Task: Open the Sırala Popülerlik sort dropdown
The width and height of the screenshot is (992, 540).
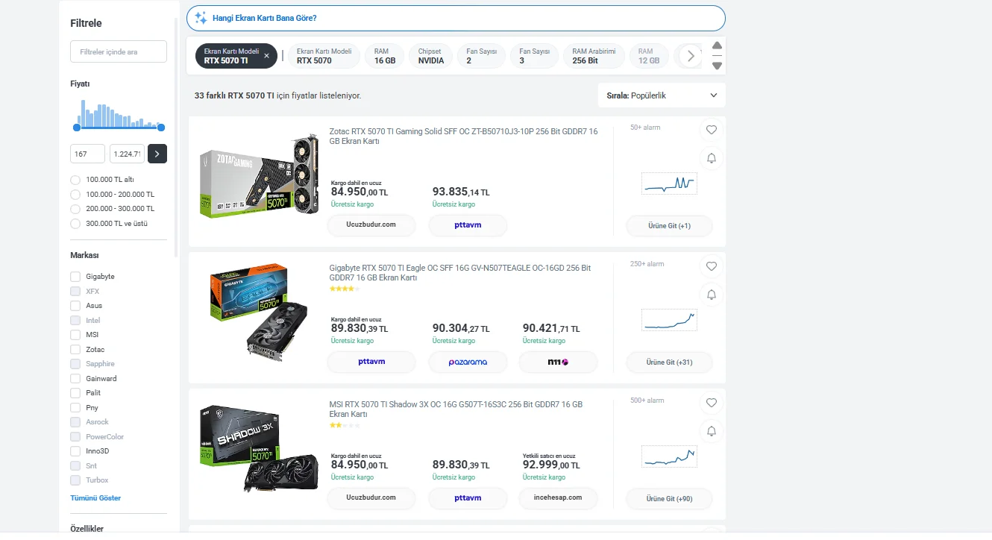Action: 662,95
